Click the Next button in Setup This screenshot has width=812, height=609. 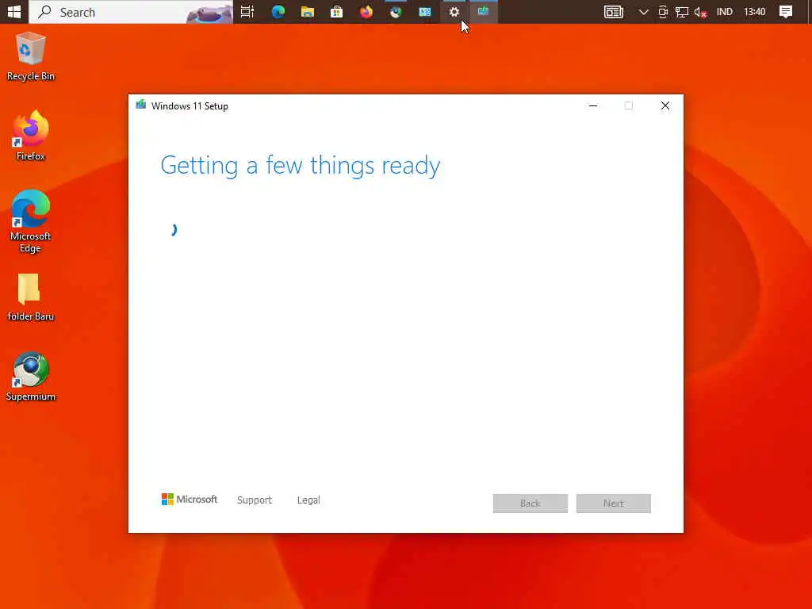614,504
